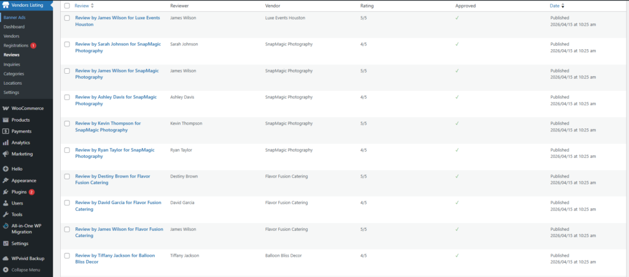Select the Tiffany Jackson review checkbox

pyautogui.click(x=67, y=256)
